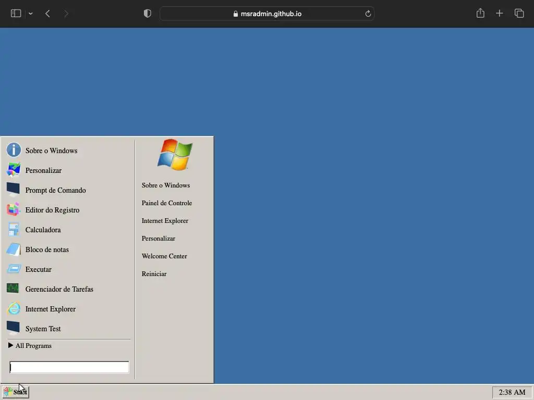Click the Editor do Registro label
Image resolution: width=534 pixels, height=400 pixels.
pos(53,210)
